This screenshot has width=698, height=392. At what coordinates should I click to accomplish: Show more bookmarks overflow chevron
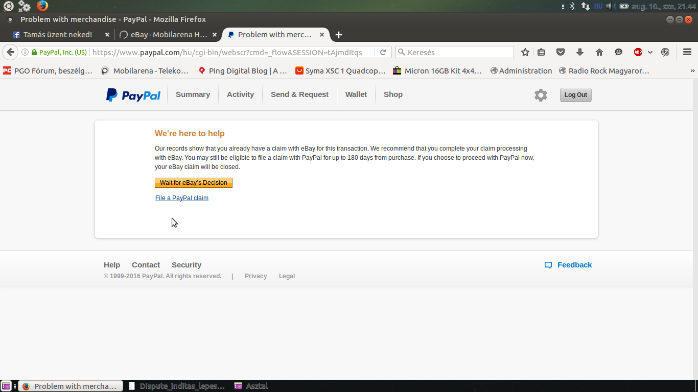pyautogui.click(x=693, y=71)
